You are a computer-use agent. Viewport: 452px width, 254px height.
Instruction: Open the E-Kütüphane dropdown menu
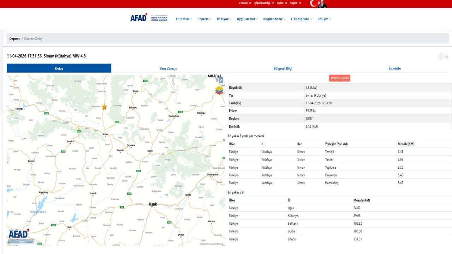(301, 19)
